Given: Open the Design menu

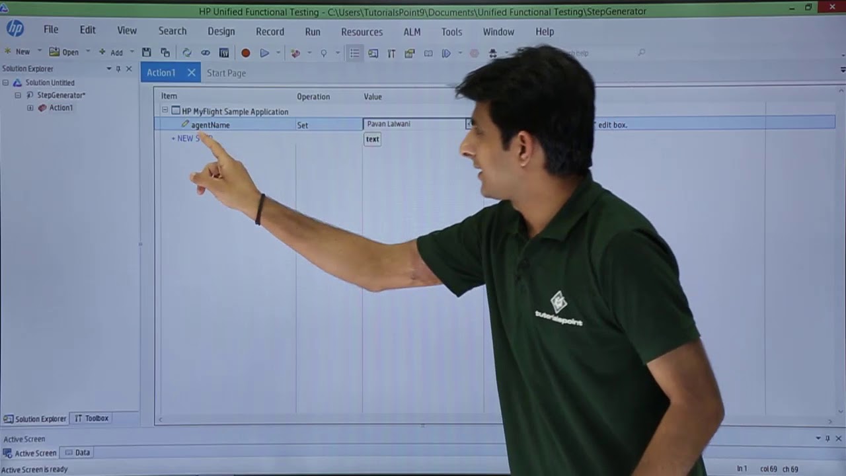Looking at the screenshot, I should point(221,31).
